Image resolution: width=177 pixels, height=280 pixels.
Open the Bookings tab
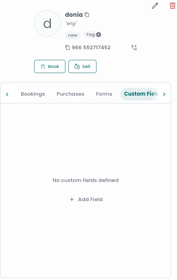[33, 94]
